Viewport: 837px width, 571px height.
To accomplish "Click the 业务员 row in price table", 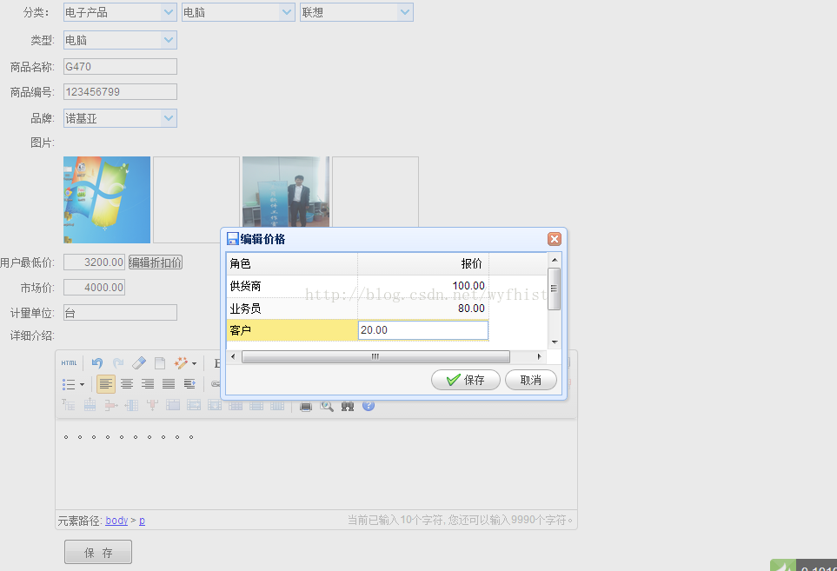I will [x=357, y=309].
